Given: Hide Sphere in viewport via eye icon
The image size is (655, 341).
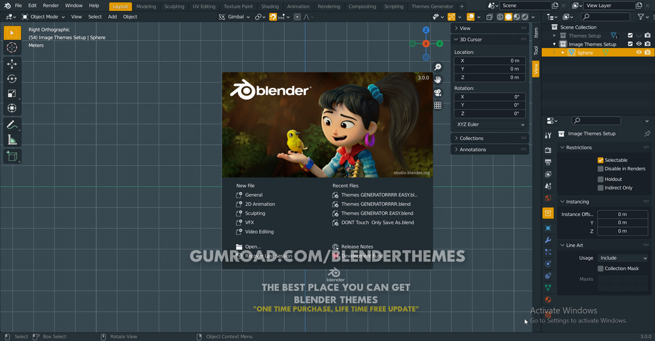Looking at the screenshot, I should [x=639, y=53].
